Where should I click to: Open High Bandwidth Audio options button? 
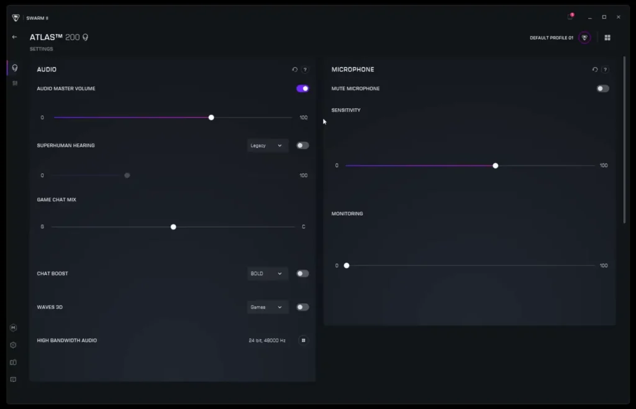click(303, 341)
